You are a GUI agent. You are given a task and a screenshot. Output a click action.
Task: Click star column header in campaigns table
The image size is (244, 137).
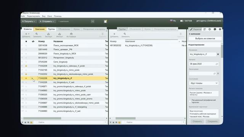pyautogui.click(x=26, y=41)
